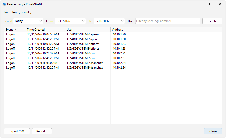Image resolution: width=226 pixels, height=138 pixels.
Task: Click the app icon in the title bar
Action: pos(4,4)
